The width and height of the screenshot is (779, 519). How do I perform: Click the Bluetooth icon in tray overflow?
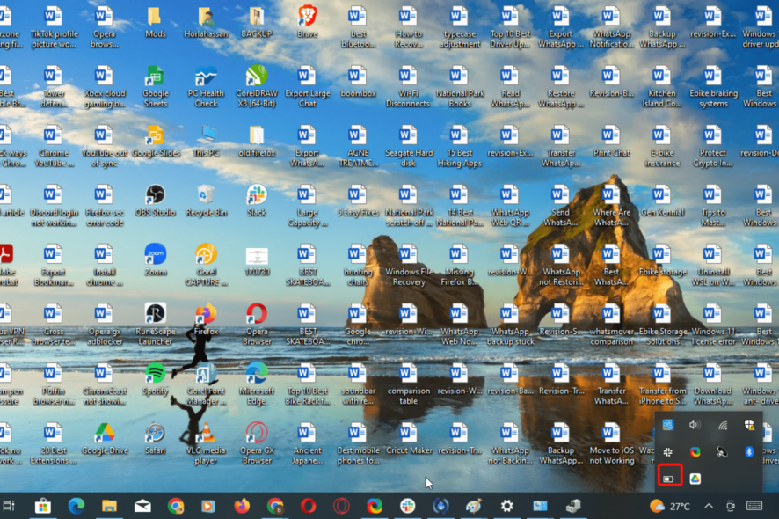750,451
